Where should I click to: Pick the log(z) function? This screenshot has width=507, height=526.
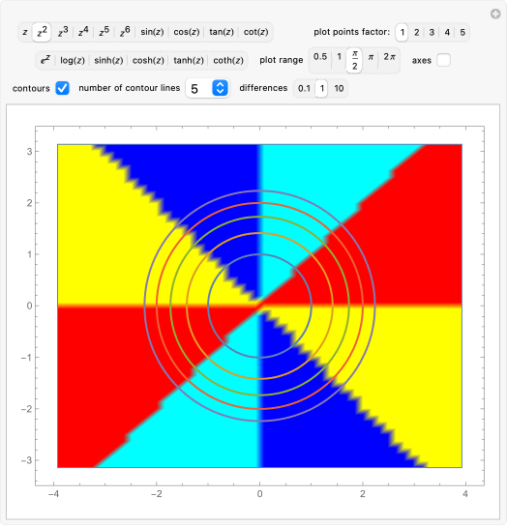click(x=73, y=60)
